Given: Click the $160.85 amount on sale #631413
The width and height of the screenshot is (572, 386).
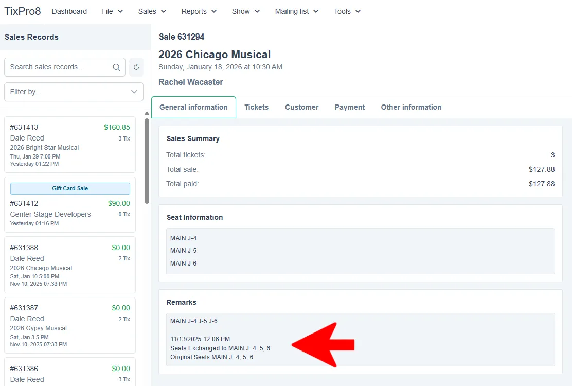Looking at the screenshot, I should (x=117, y=127).
